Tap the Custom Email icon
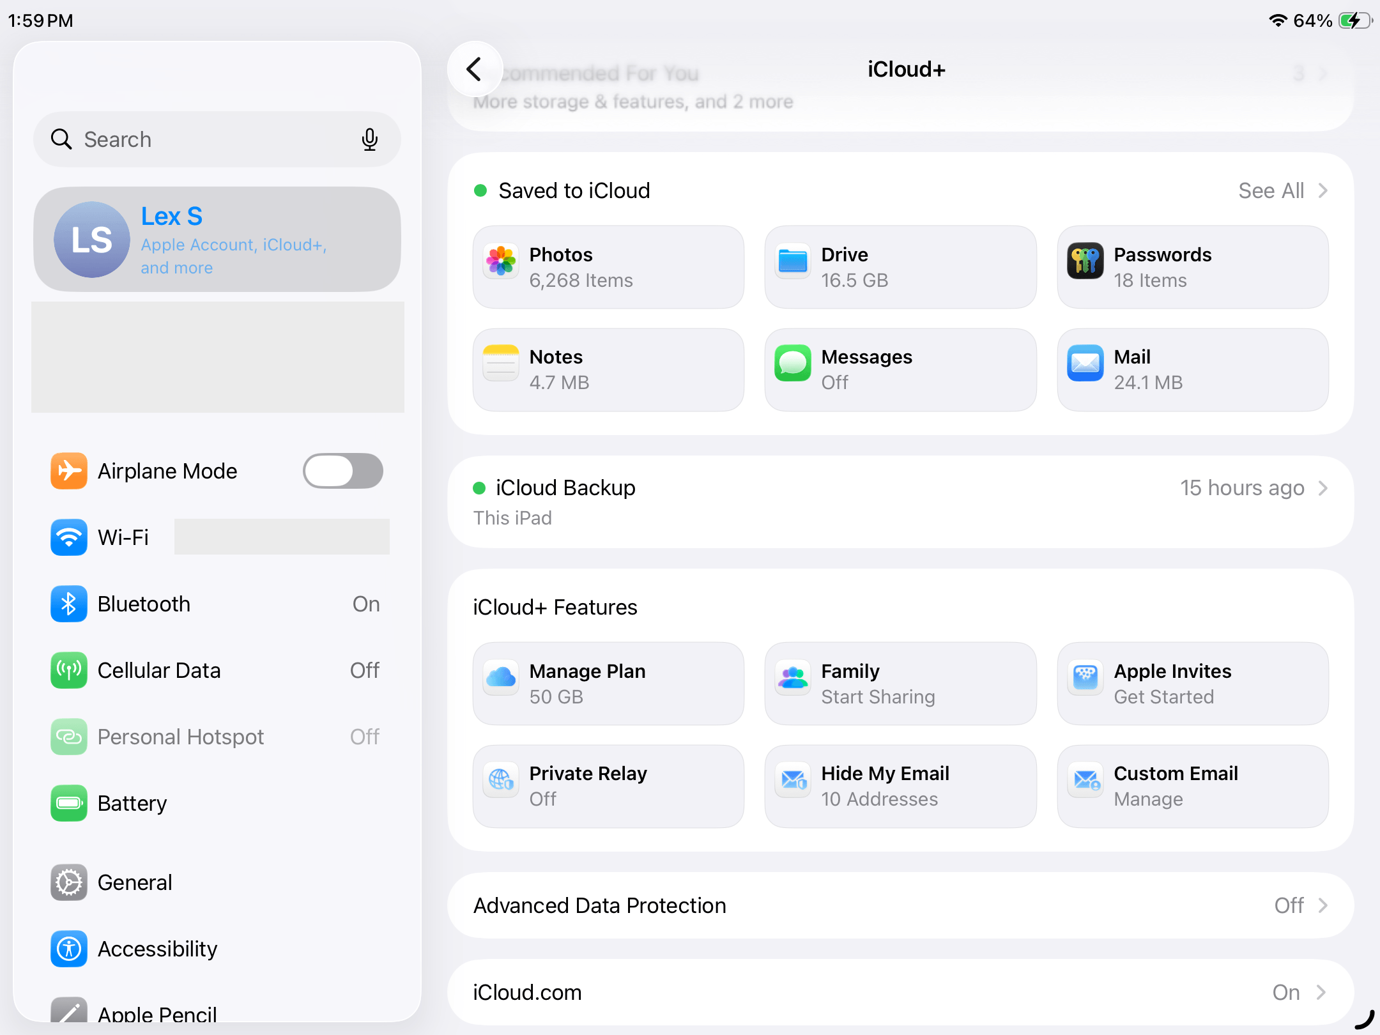Viewport: 1380px width, 1035px height. click(x=1085, y=779)
